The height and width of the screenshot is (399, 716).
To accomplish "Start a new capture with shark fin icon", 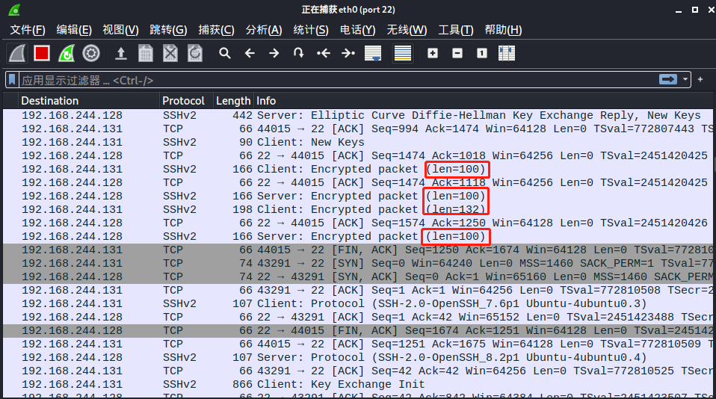I will 17,53.
